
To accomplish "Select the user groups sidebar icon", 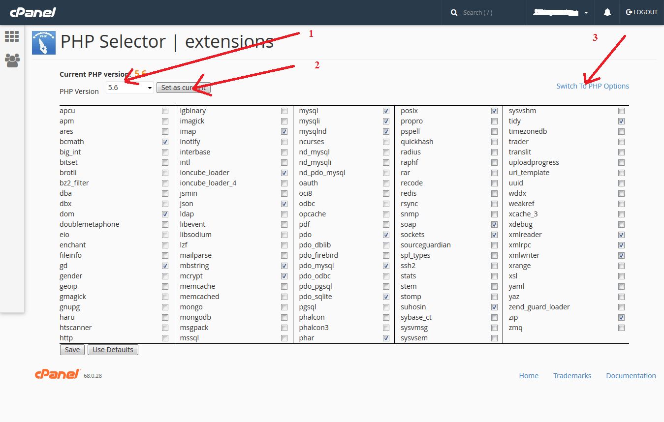I will click(11, 60).
